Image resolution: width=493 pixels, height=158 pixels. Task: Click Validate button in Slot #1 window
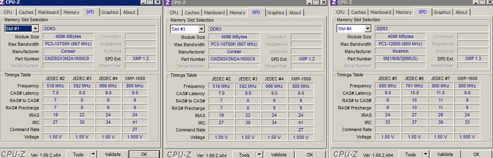point(113,154)
